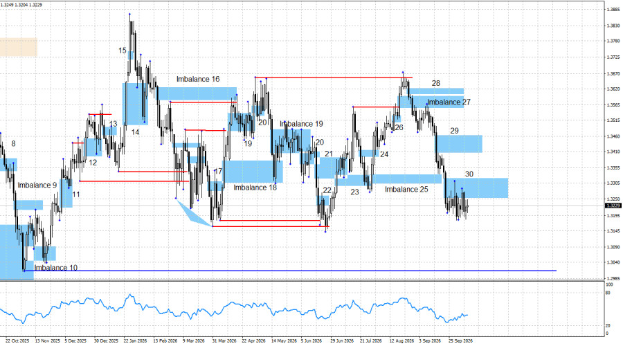Screen dimensions: 623x346
Task: Click price level 1.3145 on the scale
Action: [x=613, y=231]
